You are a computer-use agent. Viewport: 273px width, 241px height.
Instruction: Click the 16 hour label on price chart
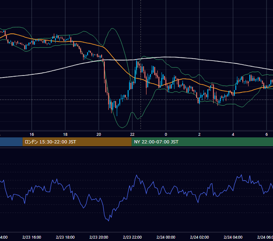(32, 135)
